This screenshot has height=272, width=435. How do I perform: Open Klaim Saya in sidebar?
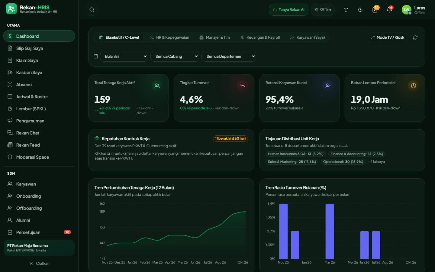39,60
